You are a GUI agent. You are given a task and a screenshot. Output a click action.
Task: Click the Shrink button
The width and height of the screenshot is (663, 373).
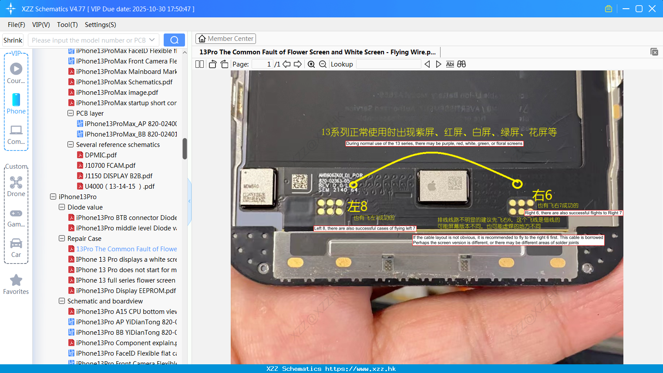click(13, 40)
